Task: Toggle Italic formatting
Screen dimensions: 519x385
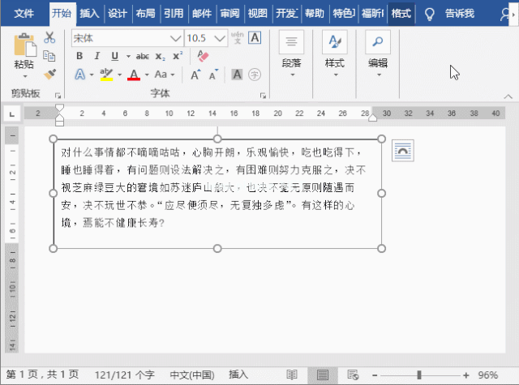Action: (x=97, y=56)
